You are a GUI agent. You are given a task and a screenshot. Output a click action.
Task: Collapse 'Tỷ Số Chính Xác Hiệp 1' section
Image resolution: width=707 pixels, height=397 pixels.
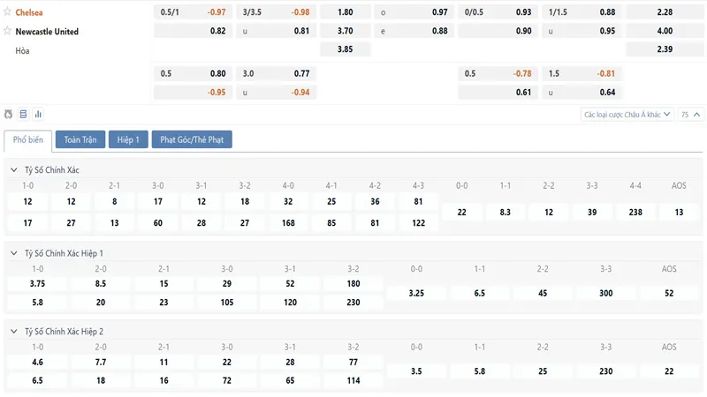(x=13, y=253)
